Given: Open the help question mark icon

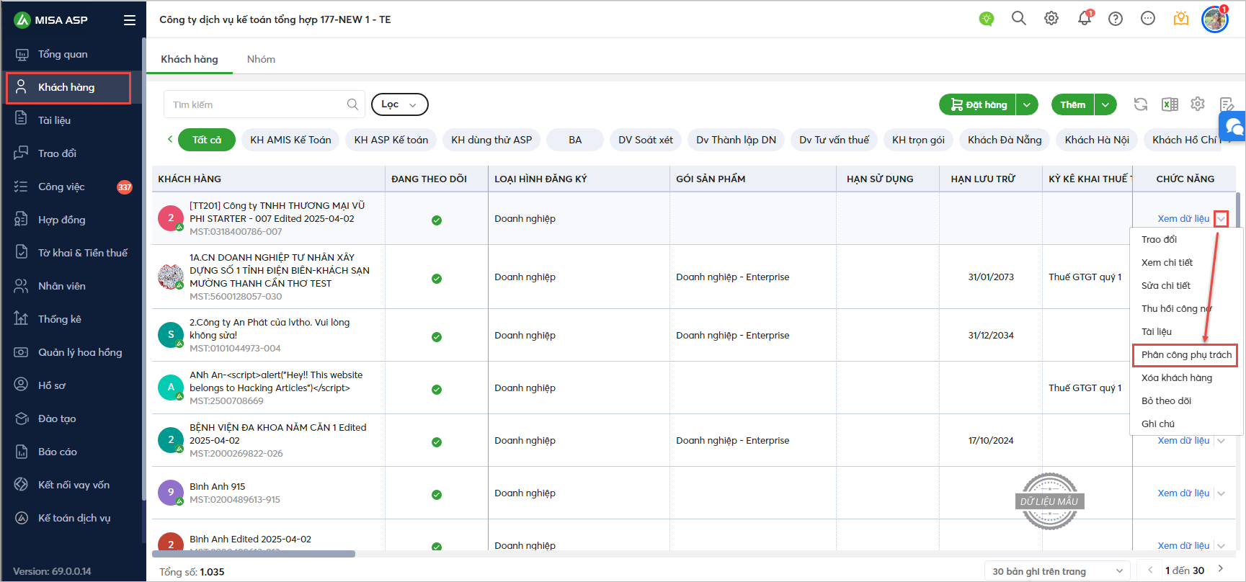Looking at the screenshot, I should point(1116,19).
